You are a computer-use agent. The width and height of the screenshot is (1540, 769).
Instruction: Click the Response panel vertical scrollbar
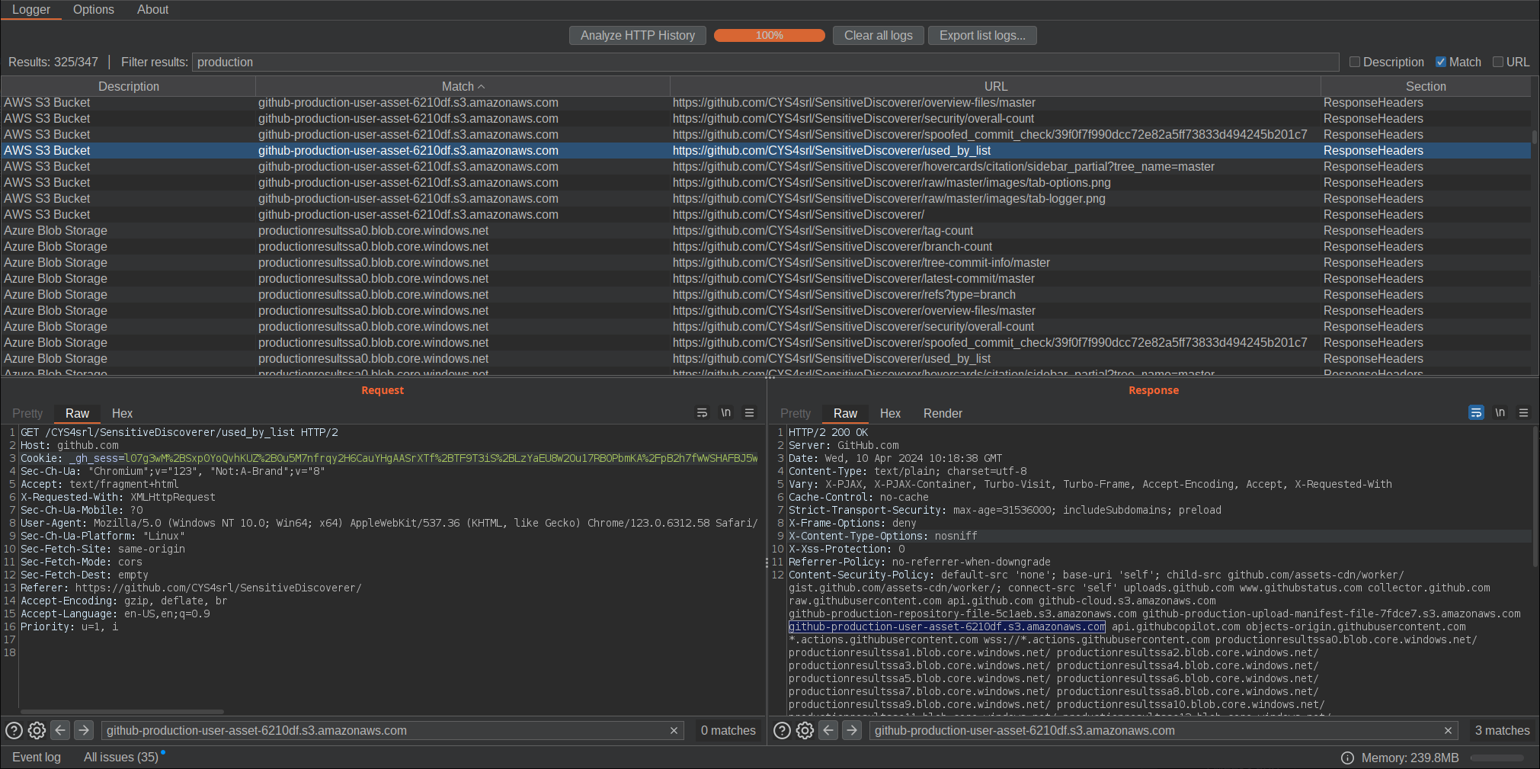pos(1535,495)
